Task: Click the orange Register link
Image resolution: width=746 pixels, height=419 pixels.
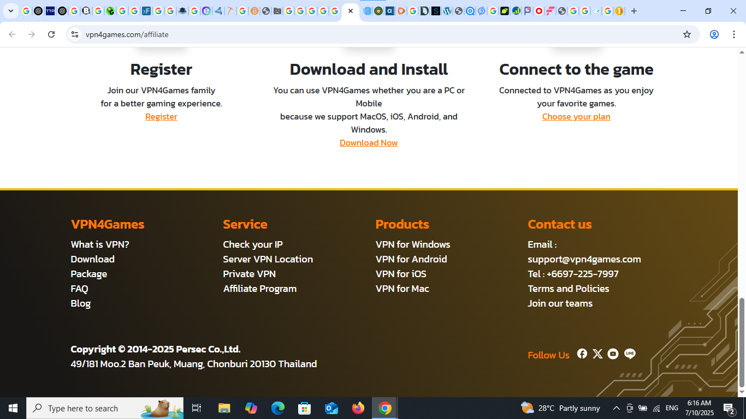Action: [161, 117]
